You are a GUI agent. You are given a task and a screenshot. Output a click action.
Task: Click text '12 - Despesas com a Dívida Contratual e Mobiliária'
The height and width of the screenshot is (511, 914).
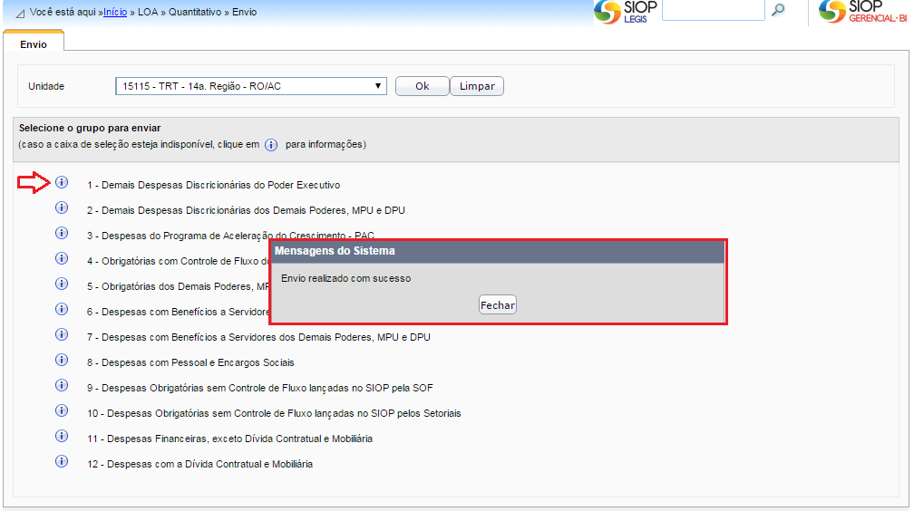click(x=199, y=465)
